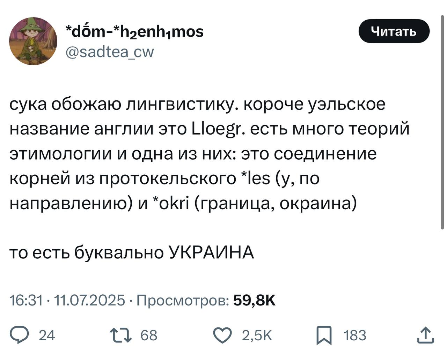This screenshot has width=447, height=348.
Task: Open the Snufkin profile avatar
Action: [33, 41]
